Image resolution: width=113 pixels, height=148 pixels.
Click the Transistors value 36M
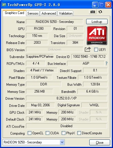[75, 43]
